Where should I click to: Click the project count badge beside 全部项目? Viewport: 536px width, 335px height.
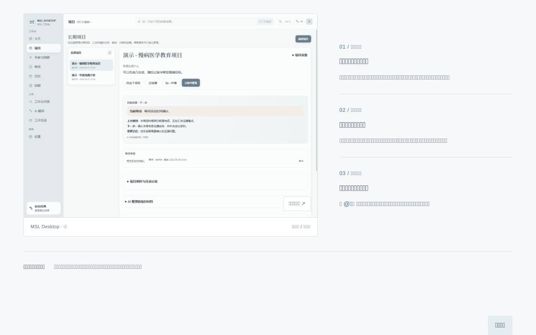point(110,52)
